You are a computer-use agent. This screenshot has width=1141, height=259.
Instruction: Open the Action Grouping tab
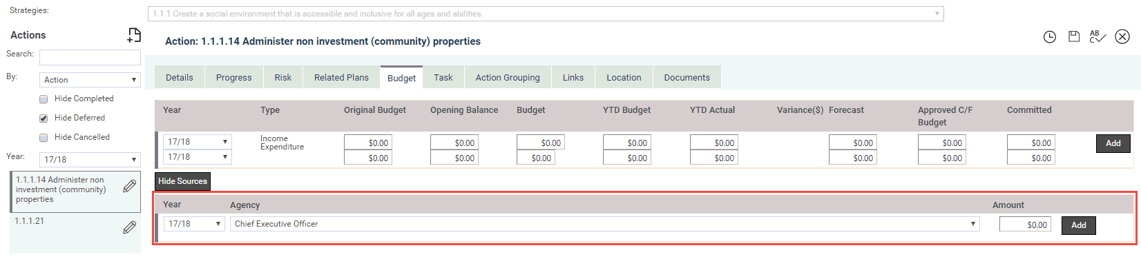point(508,77)
